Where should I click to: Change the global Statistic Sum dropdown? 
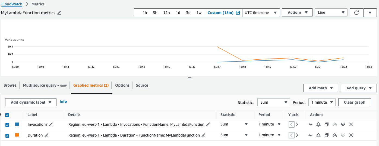[274, 102]
